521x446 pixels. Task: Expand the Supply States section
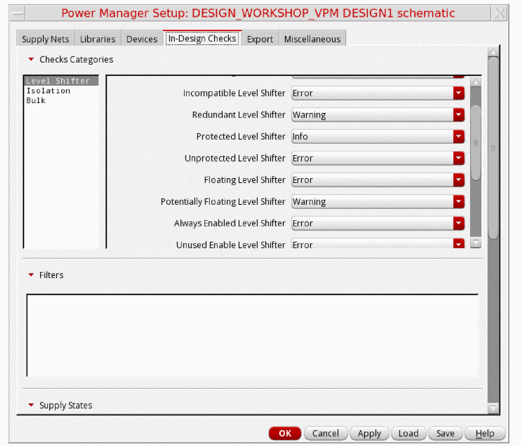coord(31,405)
